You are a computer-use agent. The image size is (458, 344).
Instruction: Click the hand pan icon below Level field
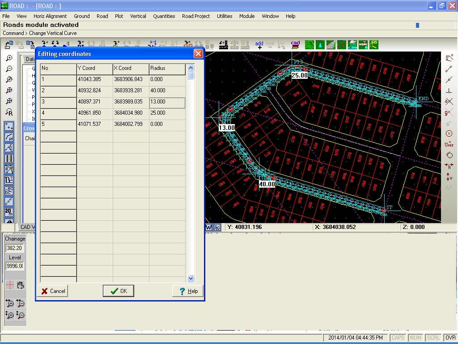click(21, 284)
